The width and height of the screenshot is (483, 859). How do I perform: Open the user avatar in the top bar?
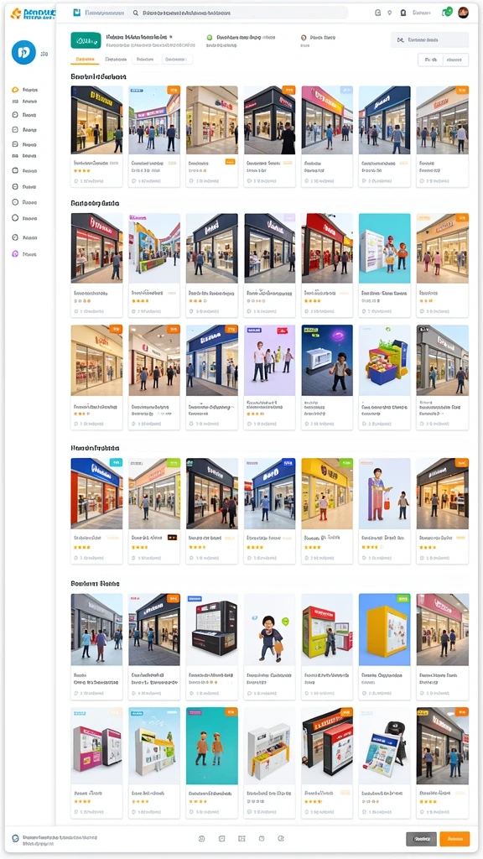(463, 12)
